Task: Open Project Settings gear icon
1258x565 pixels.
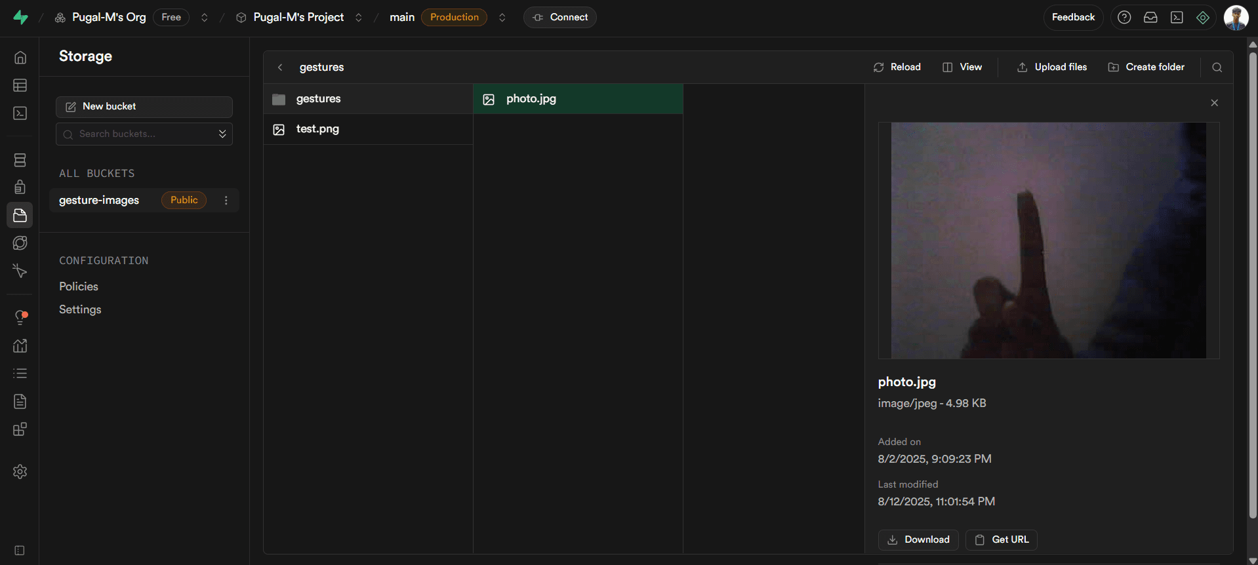Action: tap(20, 471)
